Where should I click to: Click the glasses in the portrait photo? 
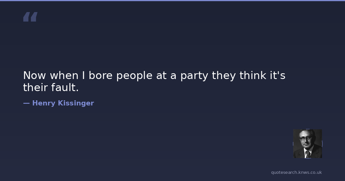click(305, 138)
